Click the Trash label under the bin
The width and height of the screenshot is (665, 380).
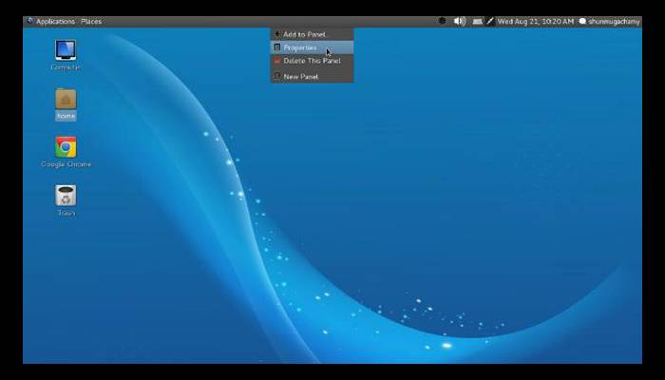[66, 213]
